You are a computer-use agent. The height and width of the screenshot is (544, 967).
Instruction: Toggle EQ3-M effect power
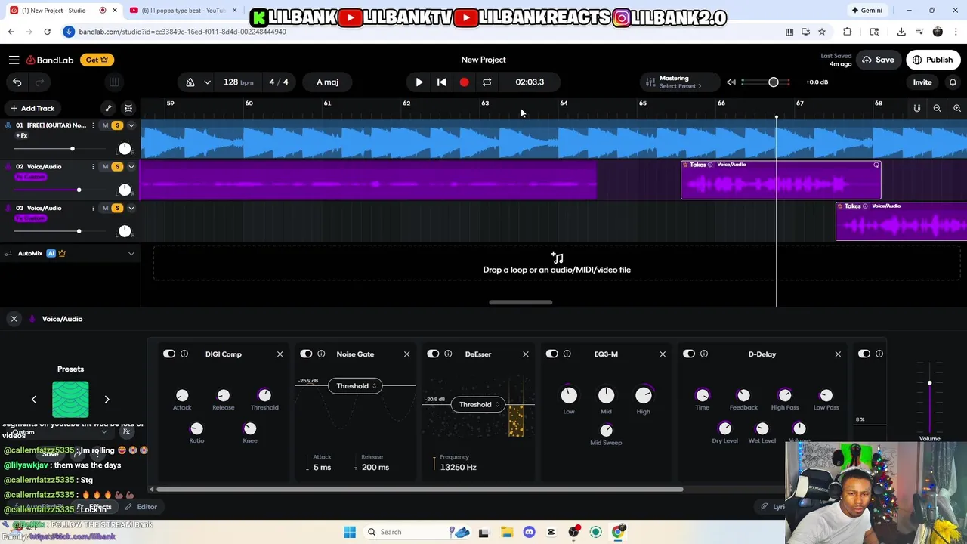tap(551, 354)
